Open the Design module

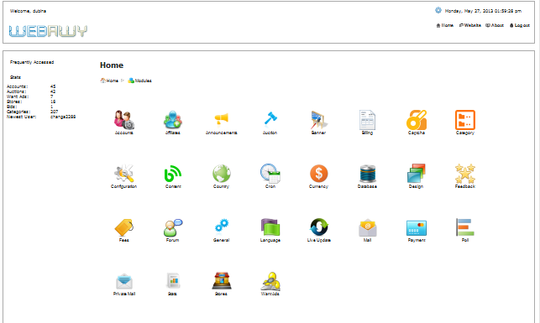pyautogui.click(x=416, y=176)
